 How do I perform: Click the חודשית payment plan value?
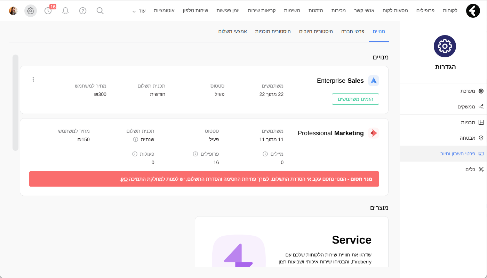pyautogui.click(x=158, y=94)
